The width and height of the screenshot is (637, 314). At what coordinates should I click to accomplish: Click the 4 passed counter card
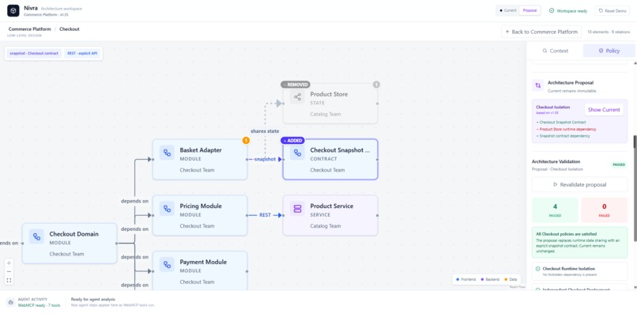point(555,210)
